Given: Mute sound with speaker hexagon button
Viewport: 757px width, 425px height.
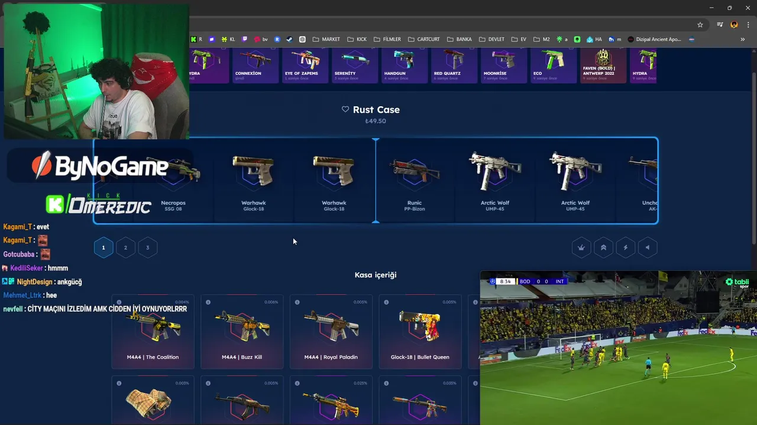Looking at the screenshot, I should [x=648, y=247].
